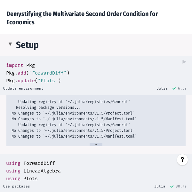Select the 'Use packages' cell name
This screenshot has width=192, height=192.
[17, 186]
